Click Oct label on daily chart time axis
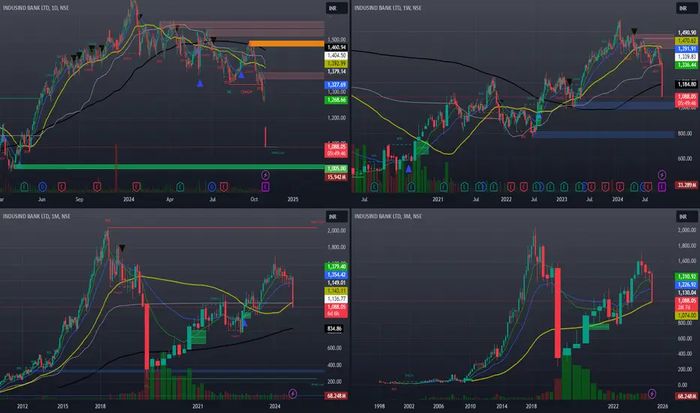Viewport: 700px width, 413px height. 254,199
